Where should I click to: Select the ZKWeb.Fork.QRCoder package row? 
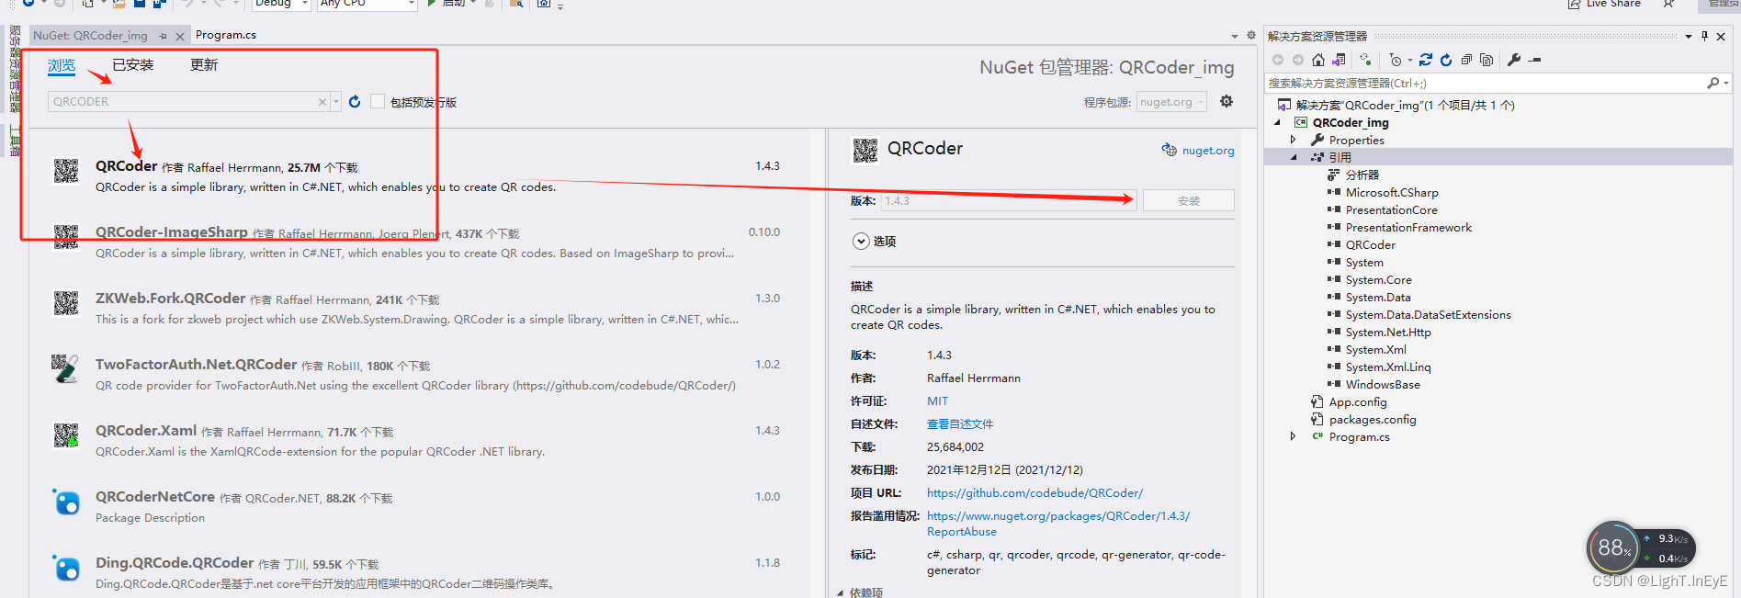(x=418, y=309)
